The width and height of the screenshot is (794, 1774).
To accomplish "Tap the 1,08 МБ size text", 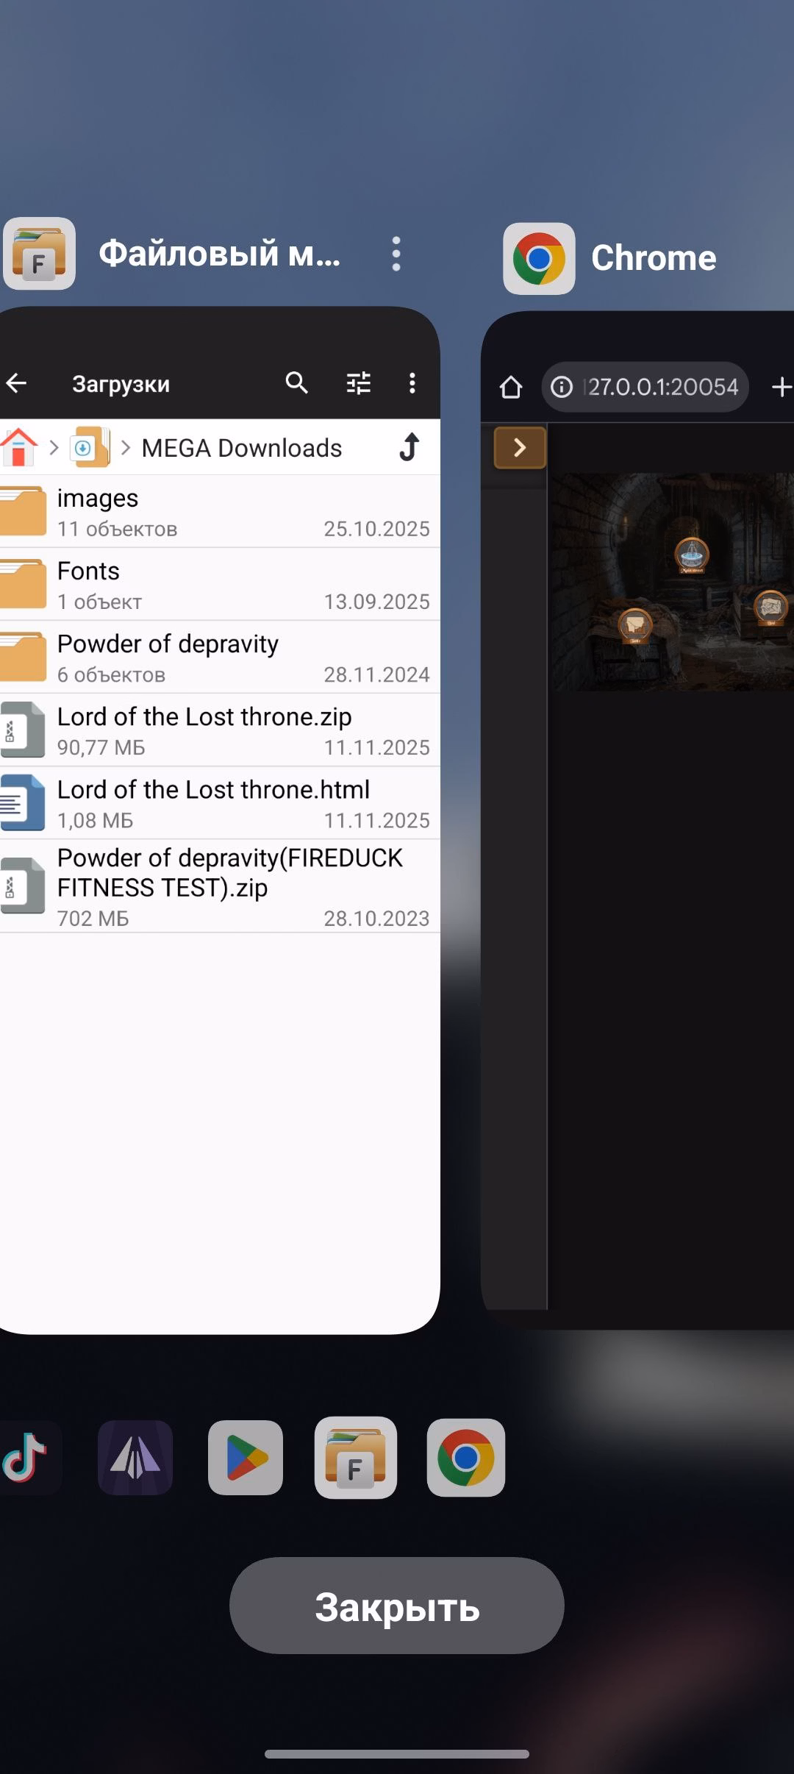I will click(x=96, y=821).
